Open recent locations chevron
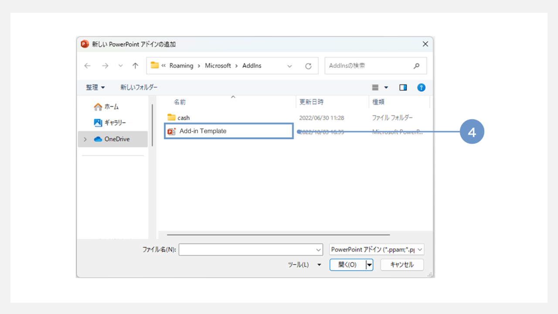 121,66
